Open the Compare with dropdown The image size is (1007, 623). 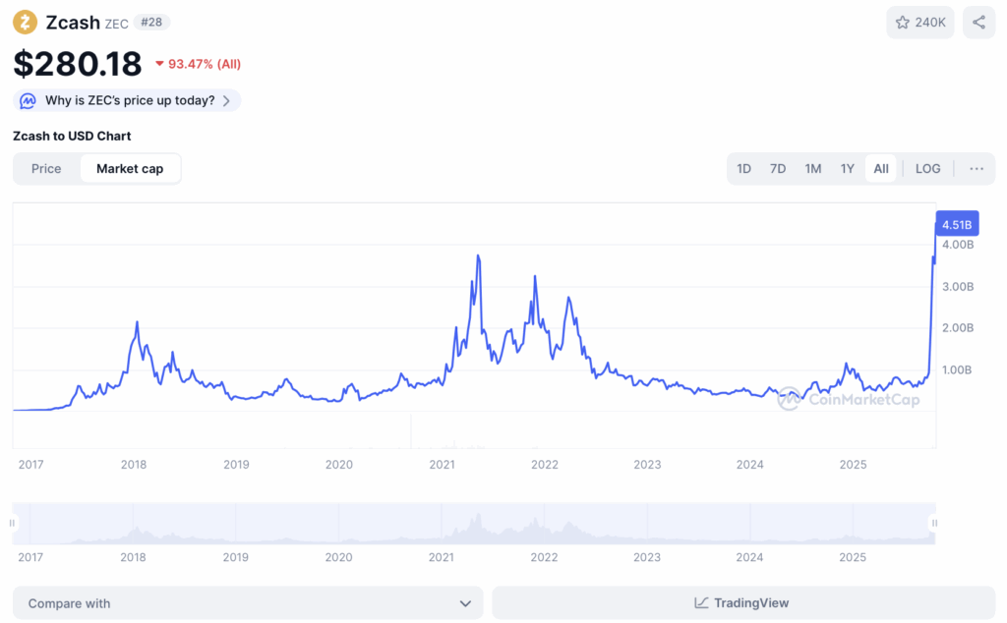[248, 603]
